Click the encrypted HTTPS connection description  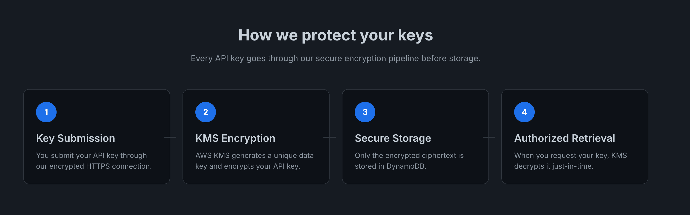pos(94,161)
